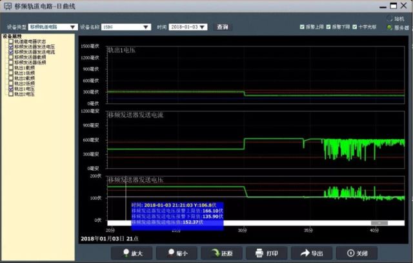
Task: Check the 移频发送器载频 attribute box
Action: 11,57
